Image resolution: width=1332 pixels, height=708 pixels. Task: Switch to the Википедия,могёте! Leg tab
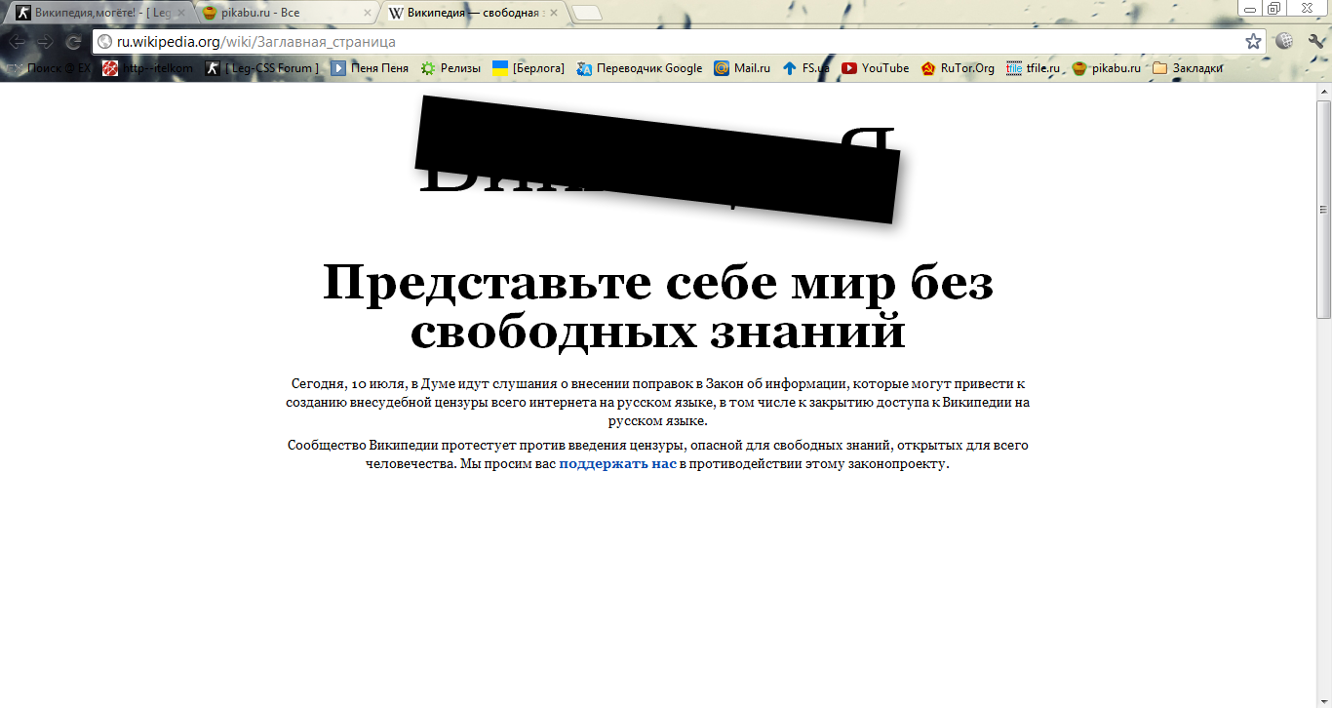pyautogui.click(x=98, y=14)
